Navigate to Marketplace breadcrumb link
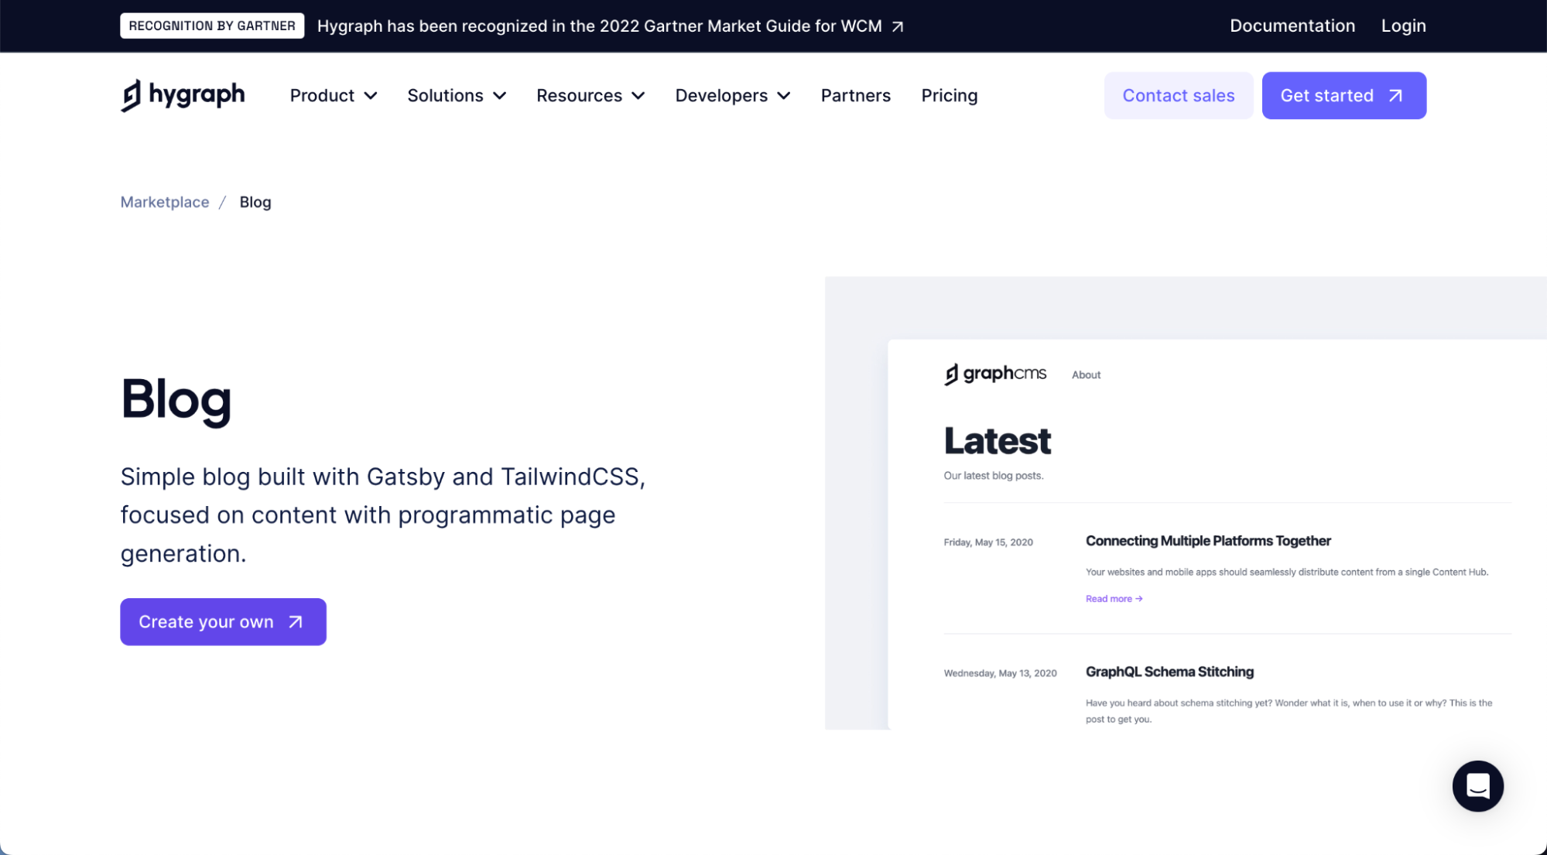The width and height of the screenshot is (1547, 855). point(164,202)
